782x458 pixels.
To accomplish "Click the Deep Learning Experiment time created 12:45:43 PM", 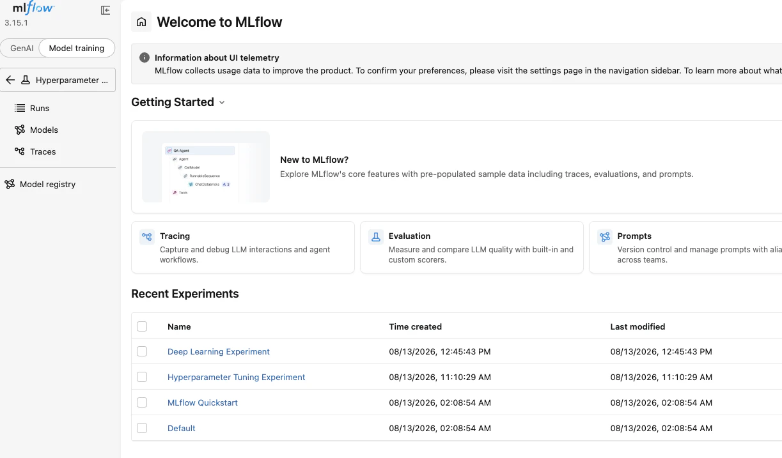I will (x=440, y=351).
